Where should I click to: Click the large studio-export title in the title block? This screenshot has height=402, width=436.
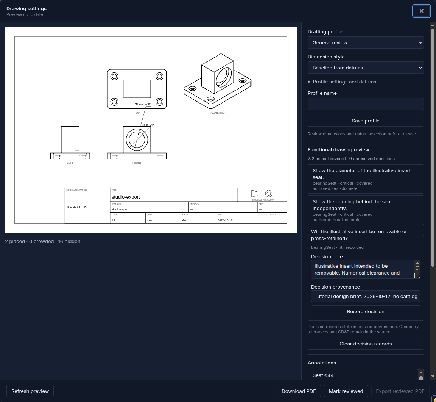pyautogui.click(x=126, y=197)
